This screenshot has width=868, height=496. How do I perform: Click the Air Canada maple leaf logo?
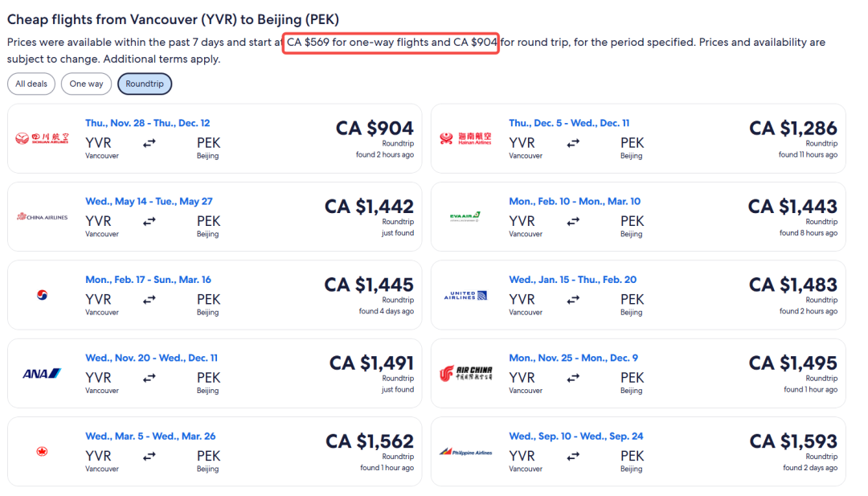point(42,452)
